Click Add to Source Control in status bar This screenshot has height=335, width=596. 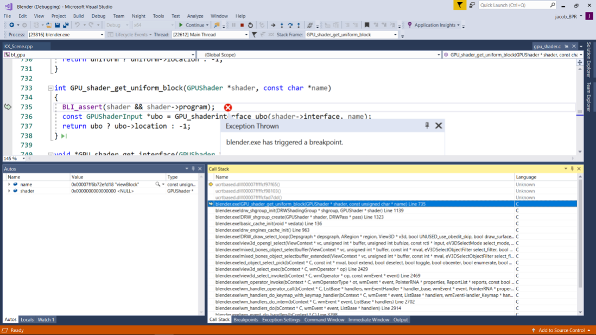[x=561, y=330]
